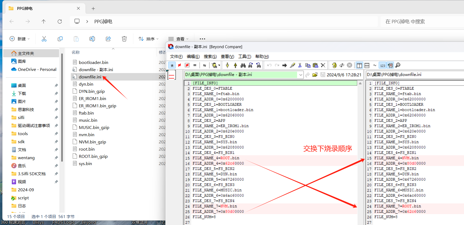Open the 桌面 quick access folder

22,85
